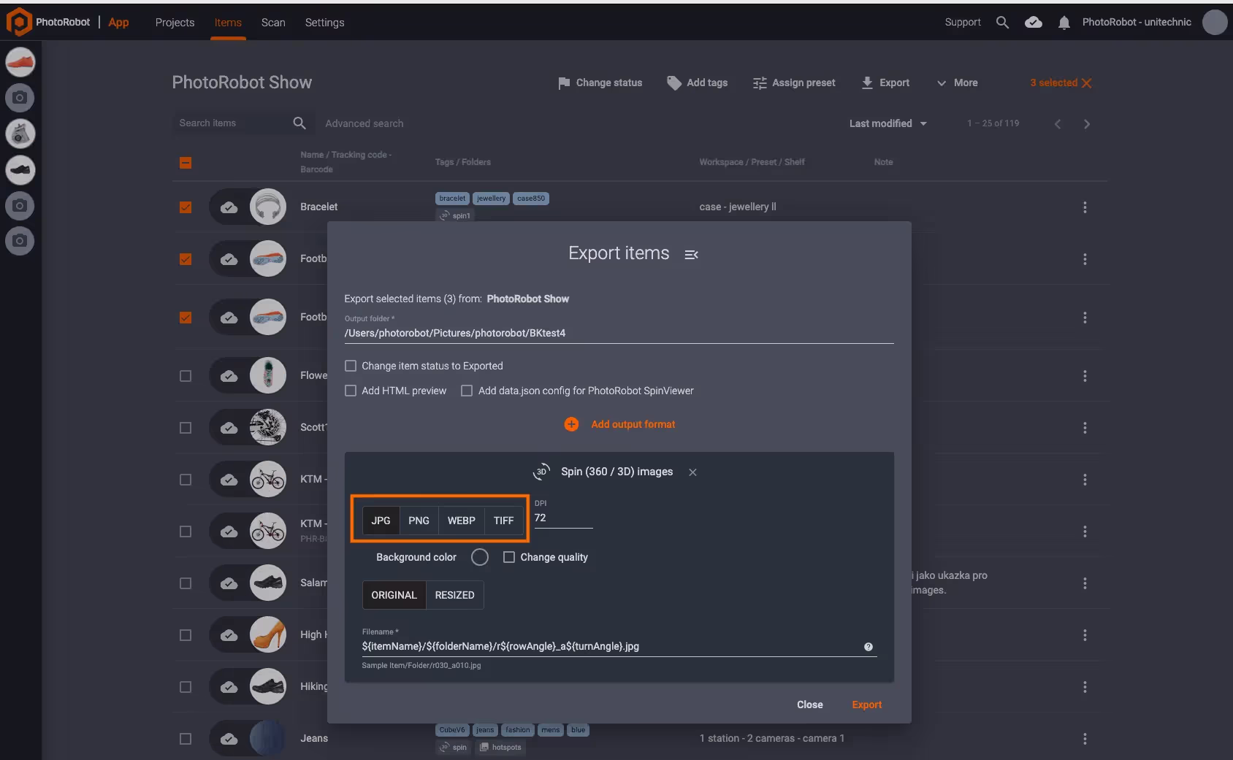Switch to Items tab
Image resolution: width=1233 pixels, height=760 pixels.
click(x=228, y=23)
